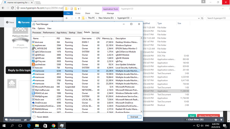Click the End task button
The height and width of the screenshot is (129, 230).
click(x=134, y=117)
